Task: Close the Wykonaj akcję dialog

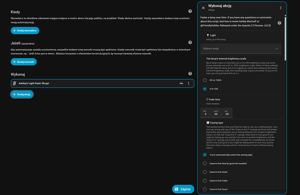Action: (203, 8)
